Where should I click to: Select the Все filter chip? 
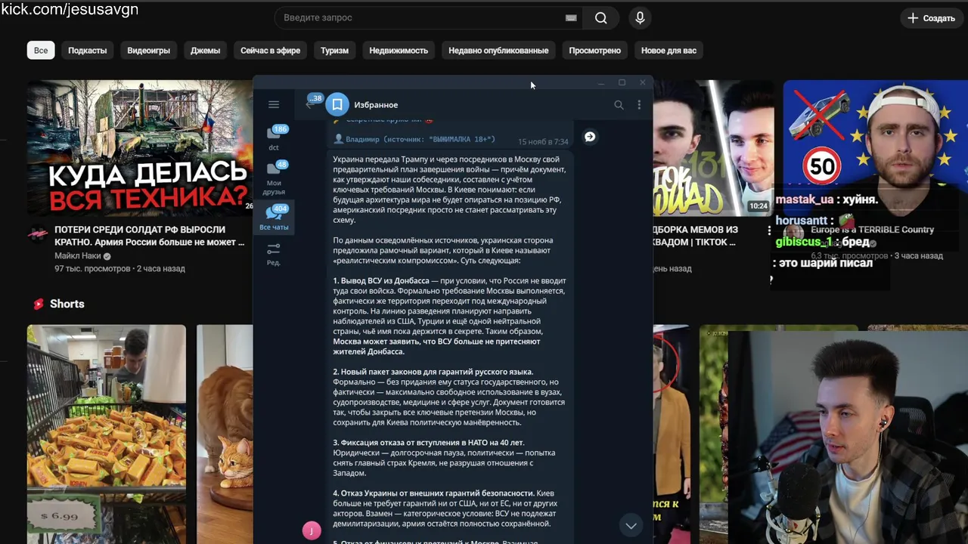click(41, 51)
